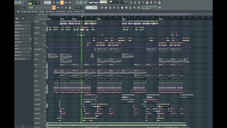This screenshot has height=128, width=227.
Task: Select the magnet snap icon in playlist
Action: (x=18, y=12)
